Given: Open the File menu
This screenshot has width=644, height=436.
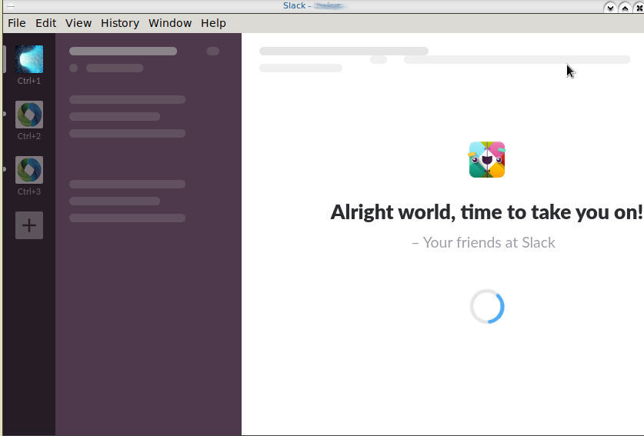Looking at the screenshot, I should point(17,23).
